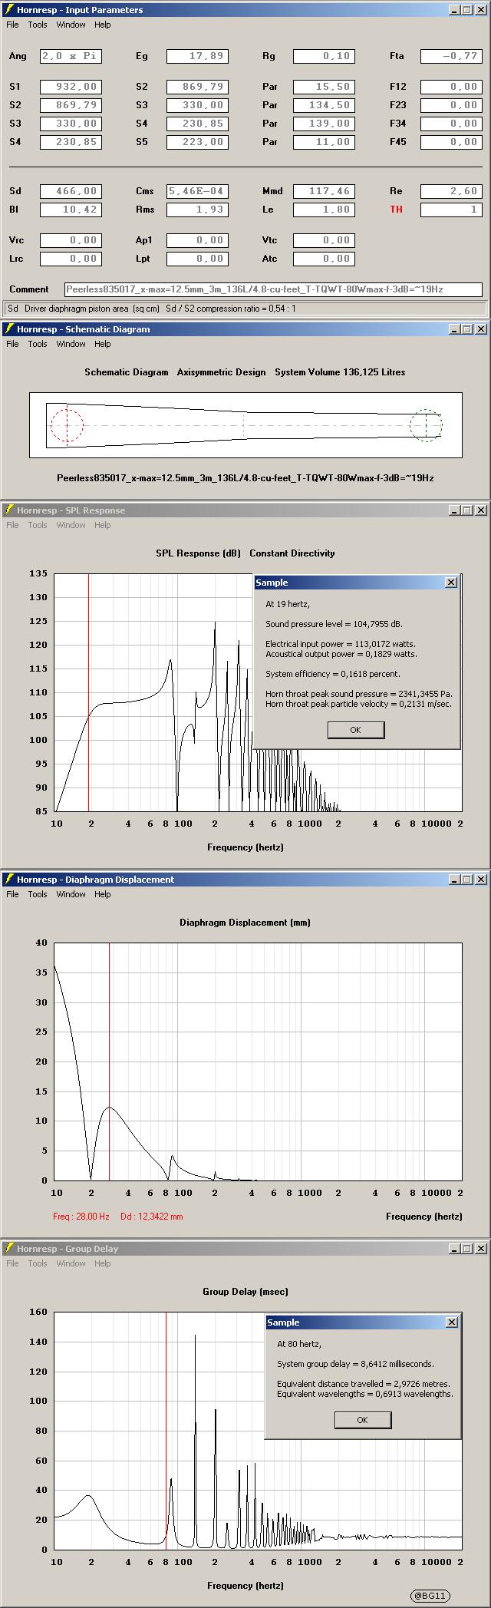Image resolution: width=491 pixels, height=1608 pixels.
Task: Open Help menu in Schematic Diagram window
Action: coord(103,344)
